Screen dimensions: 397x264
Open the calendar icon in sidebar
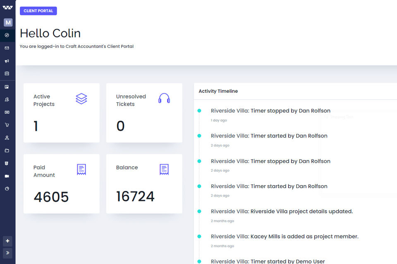7,73
